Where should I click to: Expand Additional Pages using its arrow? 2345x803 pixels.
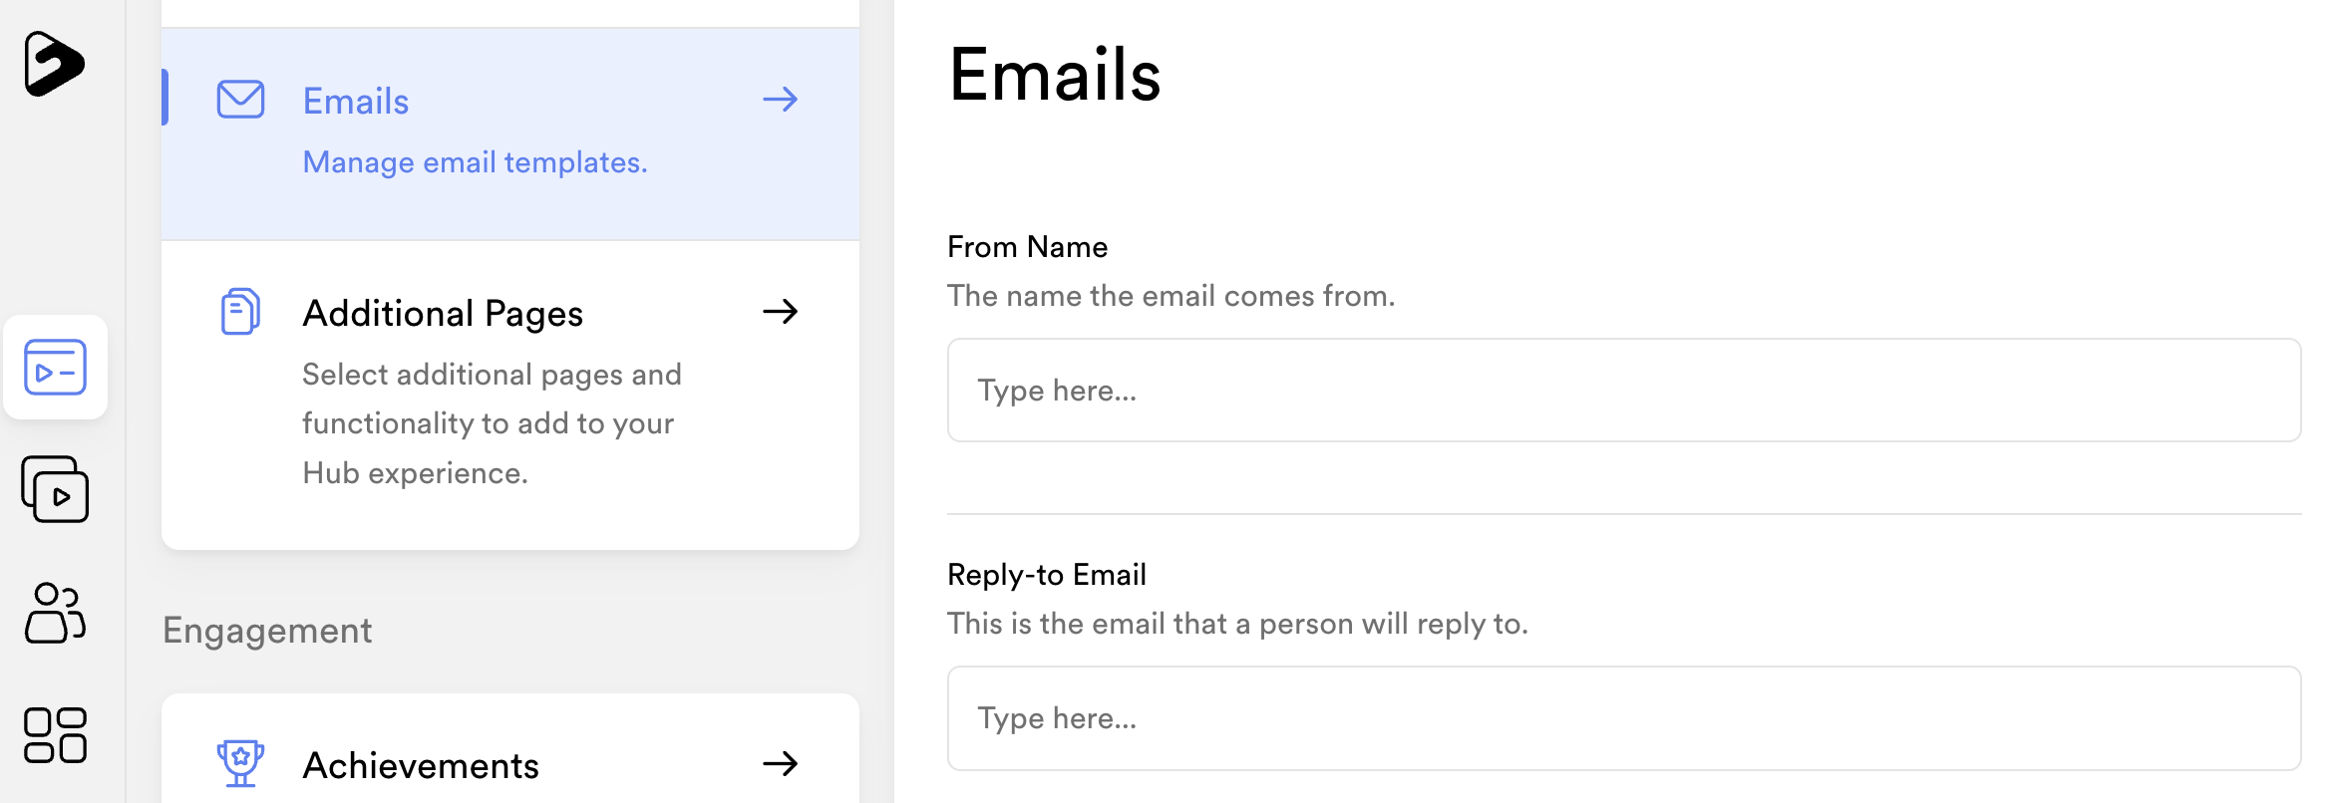pyautogui.click(x=781, y=312)
